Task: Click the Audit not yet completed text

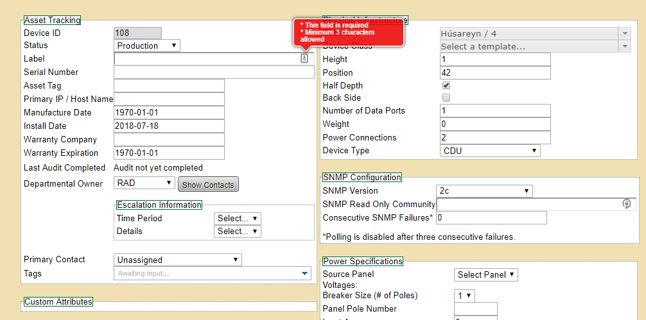Action: [x=158, y=168]
